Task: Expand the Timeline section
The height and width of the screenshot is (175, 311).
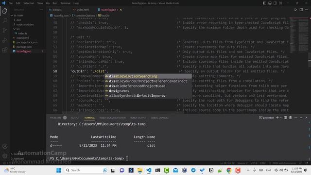Action: pos(28,158)
